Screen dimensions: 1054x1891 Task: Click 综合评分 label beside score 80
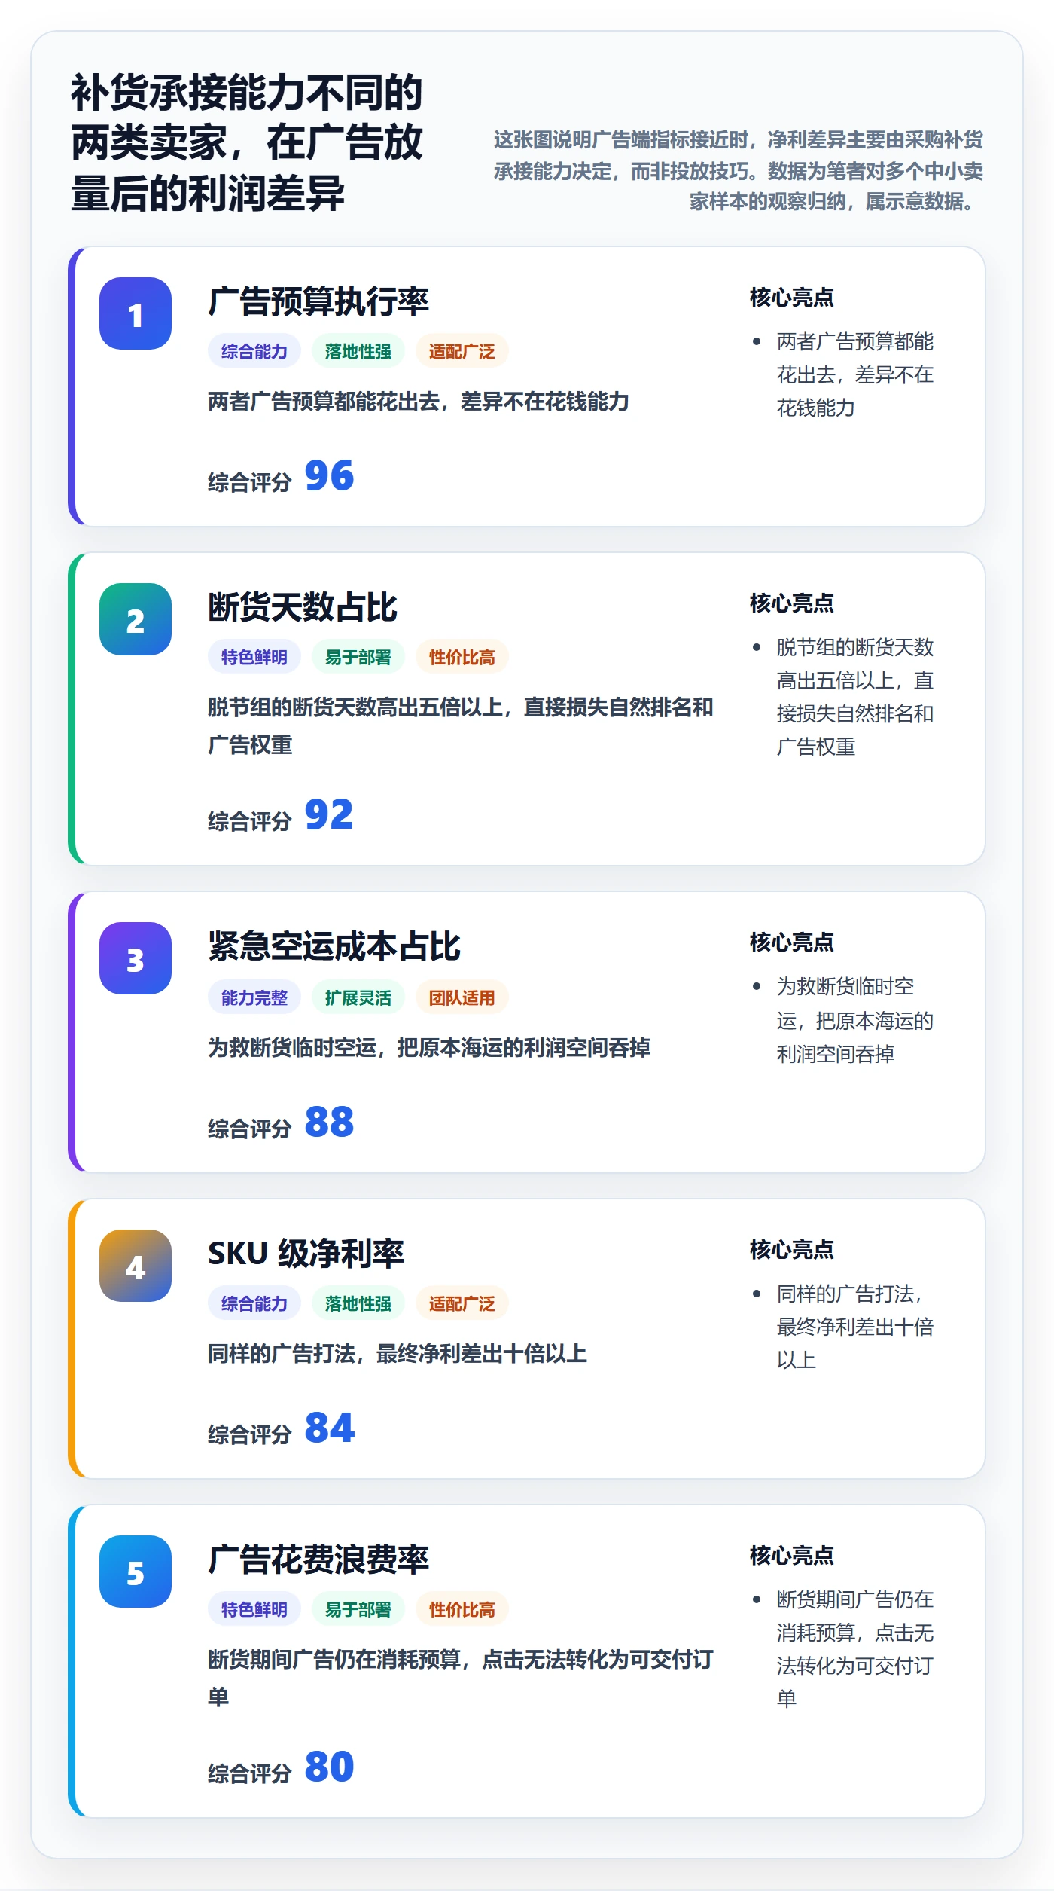[x=249, y=1773]
